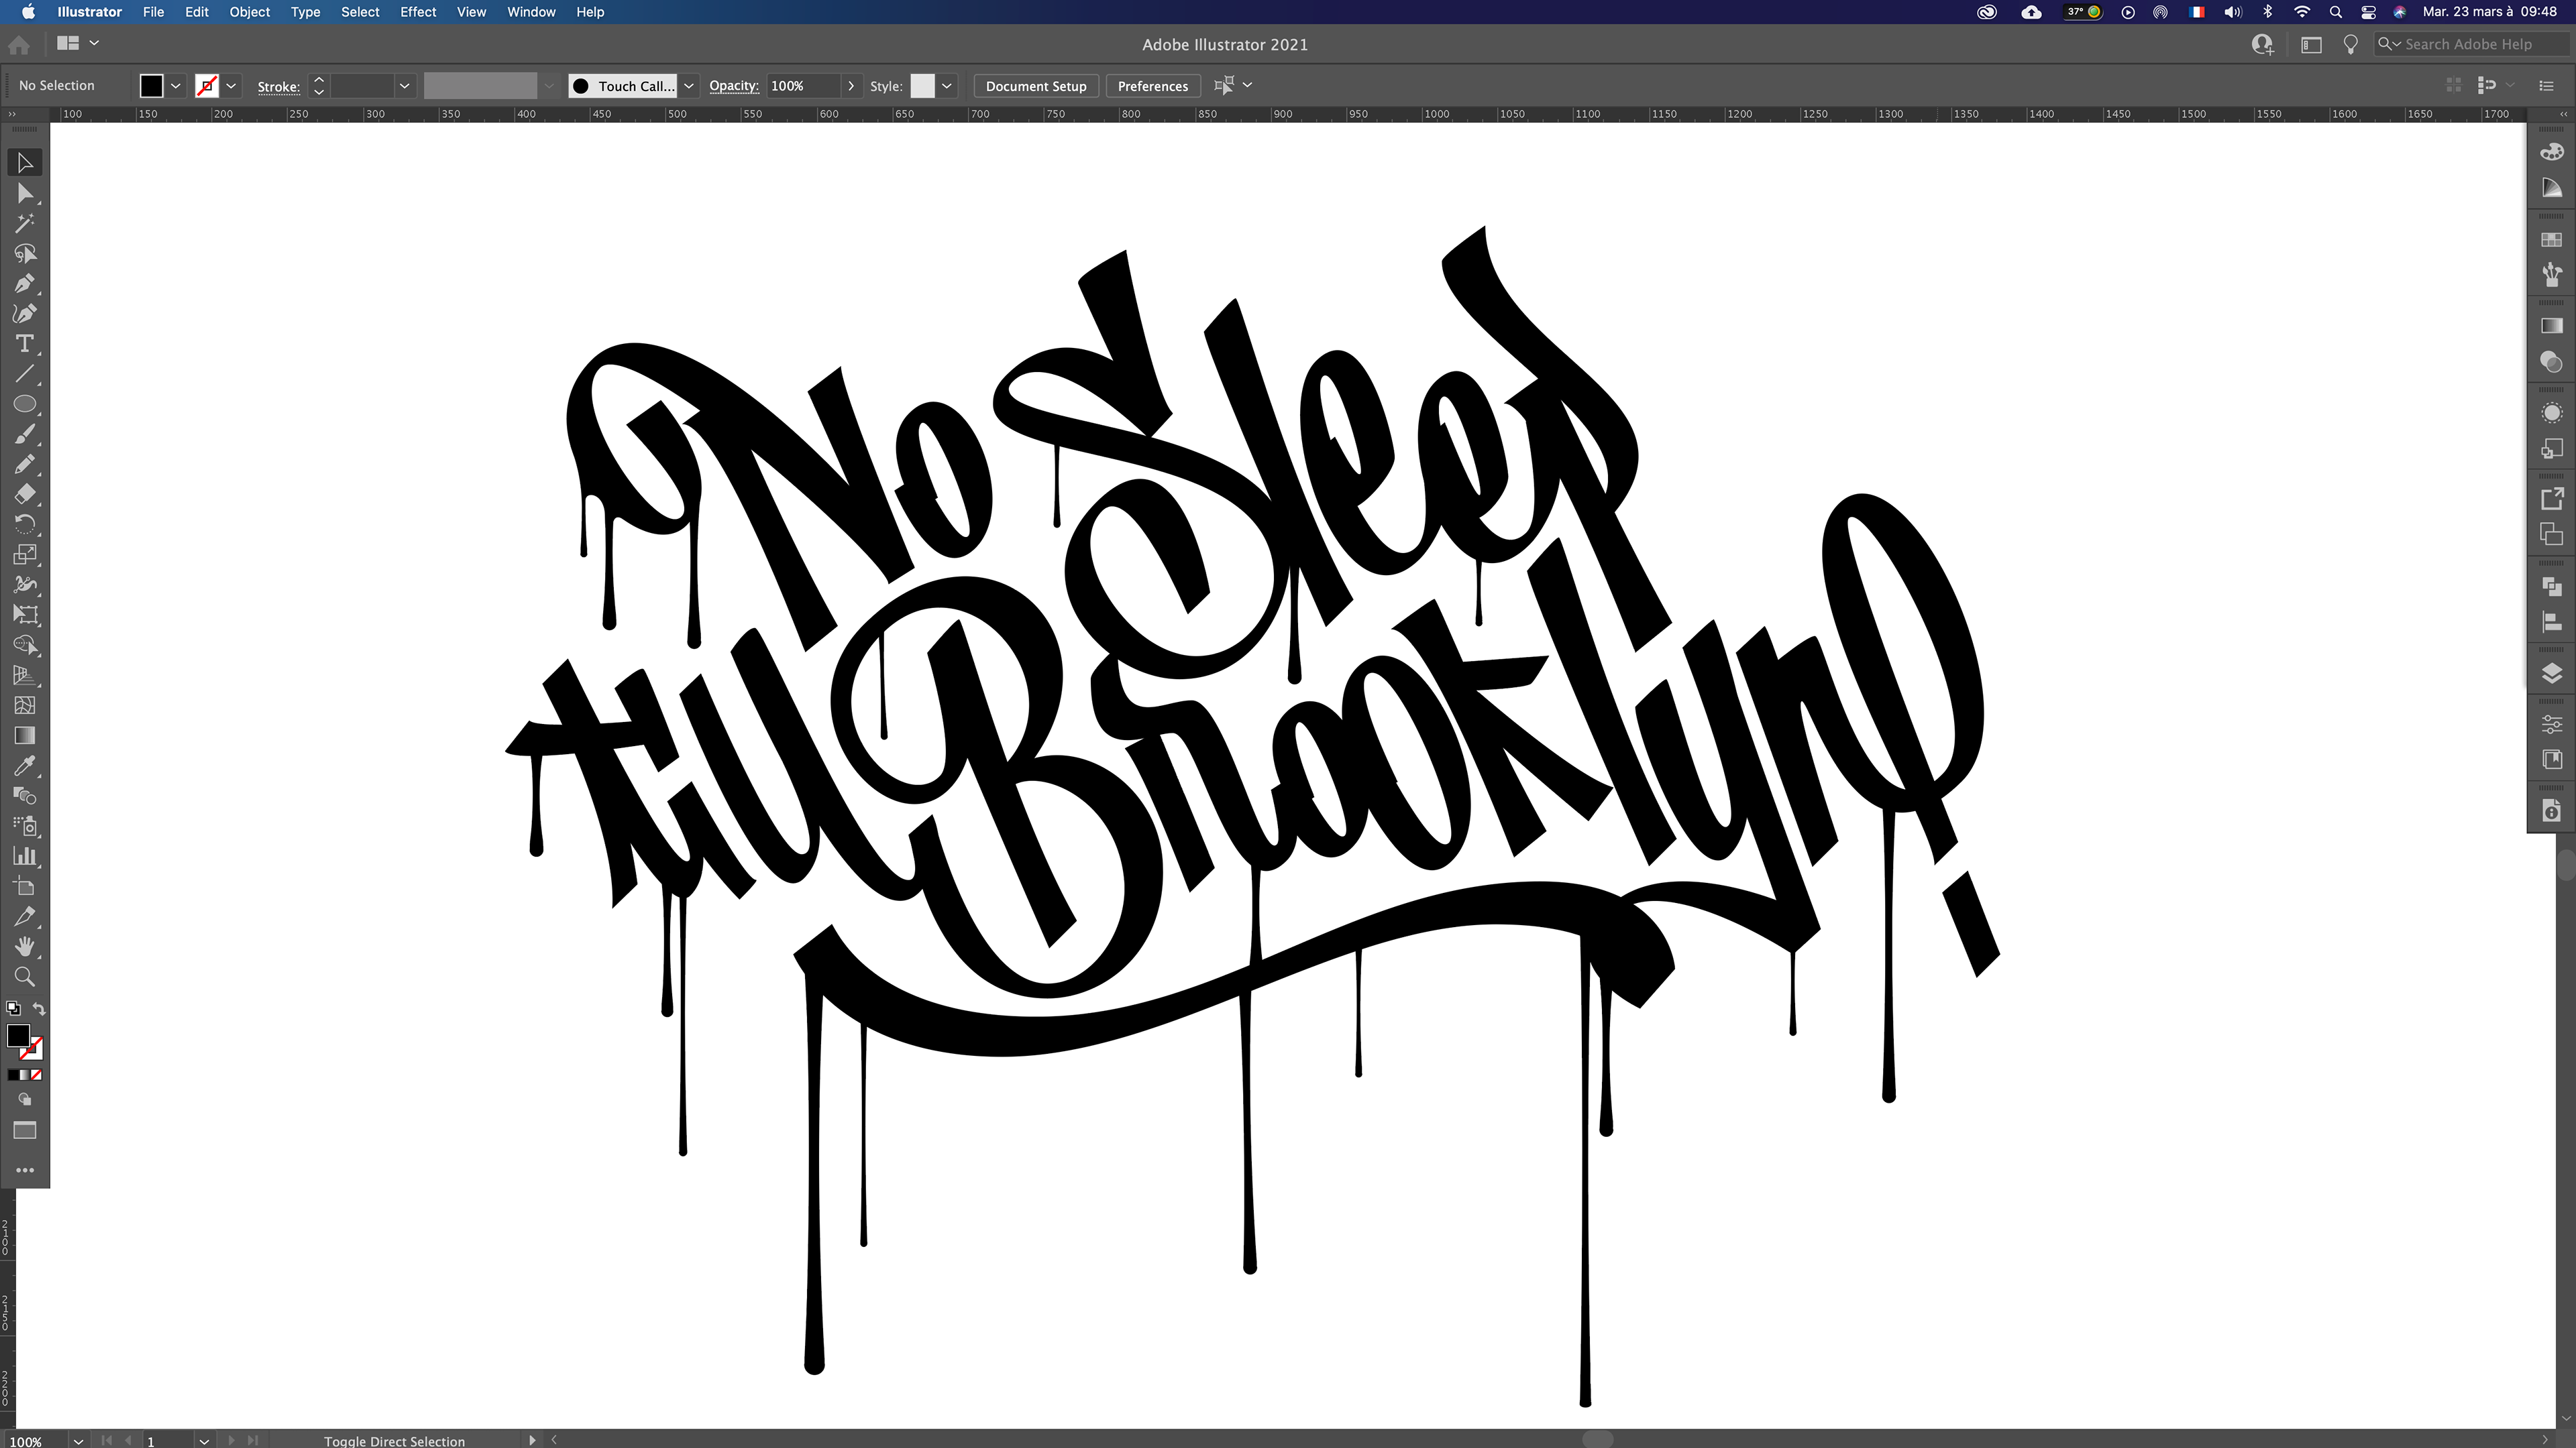This screenshot has height=1448, width=2576.
Task: Reset to default fill and stroke
Action: [13, 1008]
